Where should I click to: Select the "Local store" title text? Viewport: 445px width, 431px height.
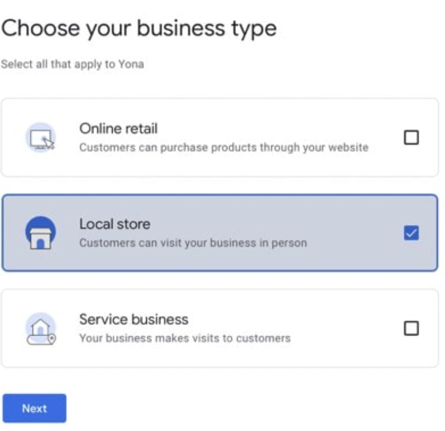click(114, 224)
